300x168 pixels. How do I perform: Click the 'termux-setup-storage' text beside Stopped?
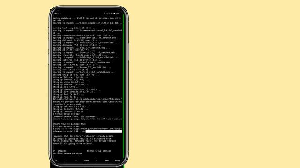pyautogui.click(x=99, y=151)
